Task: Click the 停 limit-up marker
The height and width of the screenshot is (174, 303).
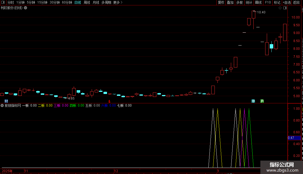Action: point(253,101)
